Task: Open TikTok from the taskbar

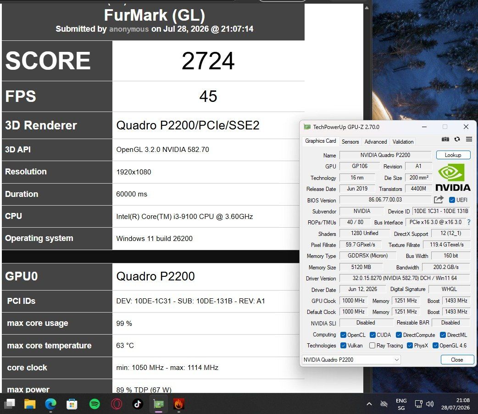Action: click(x=138, y=404)
